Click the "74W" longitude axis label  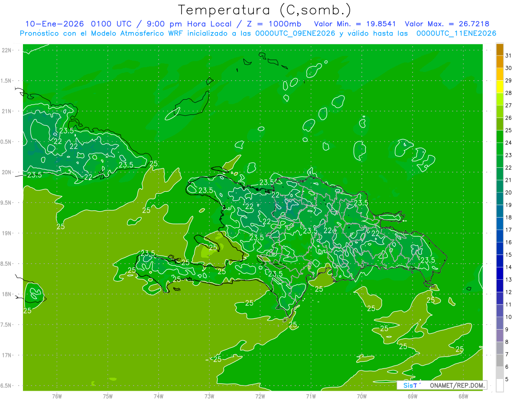159,396
